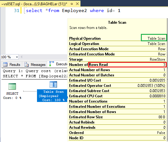
Task: Click the word Employee2 in the query
Action: pos(74,10)
